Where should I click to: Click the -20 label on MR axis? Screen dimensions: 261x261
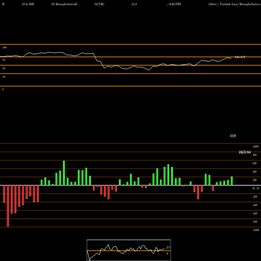pyautogui.click(x=255, y=197)
